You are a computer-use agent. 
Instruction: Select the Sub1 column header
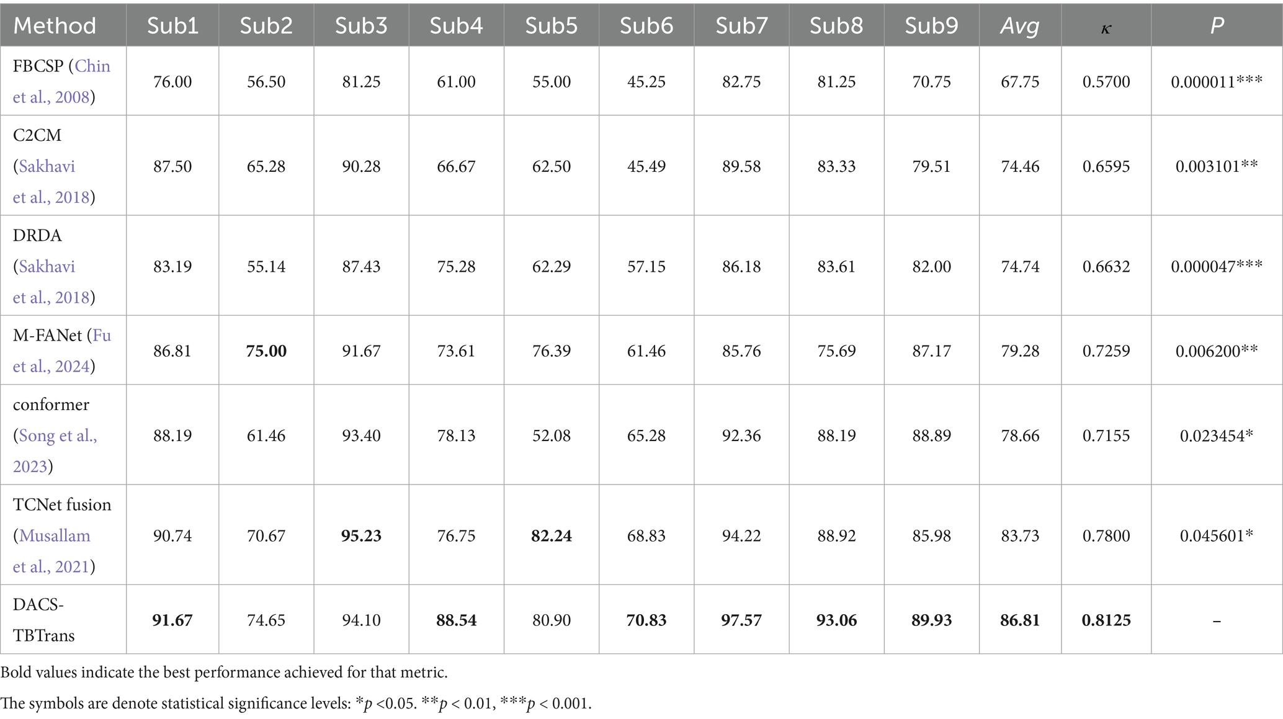point(172,25)
